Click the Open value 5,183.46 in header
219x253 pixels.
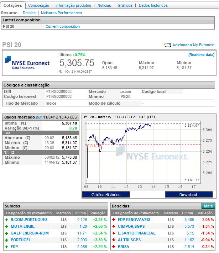pos(110,68)
